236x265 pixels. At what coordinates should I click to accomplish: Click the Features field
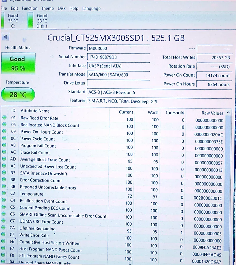coord(159,101)
